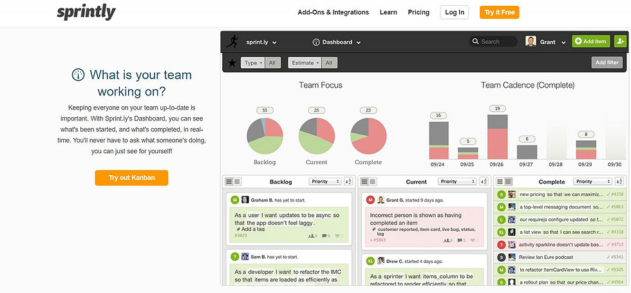This screenshot has width=631, height=293.
Task: Switch Current column to list view
Action: [364, 182]
